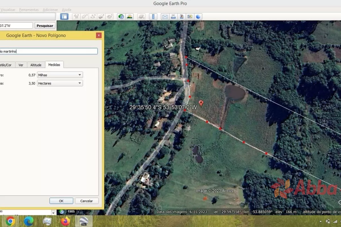Screen dimensions: 341x227
Task: Click the Add Polygon icon
Action: pos(85,16)
